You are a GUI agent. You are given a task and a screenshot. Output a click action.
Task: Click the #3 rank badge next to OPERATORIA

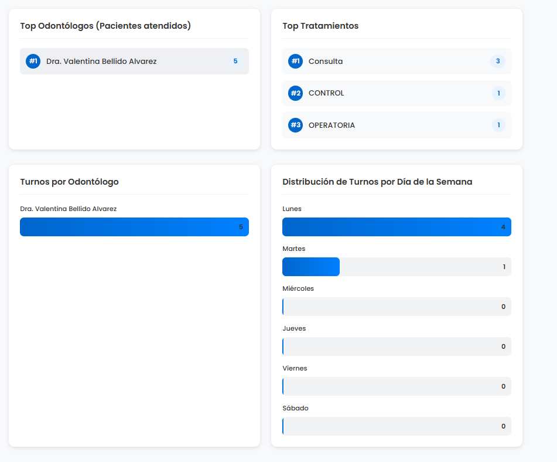(x=296, y=125)
